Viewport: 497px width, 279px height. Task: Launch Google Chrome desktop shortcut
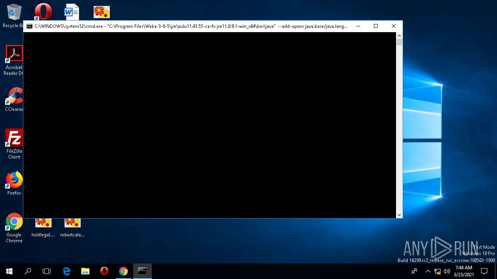(x=14, y=228)
